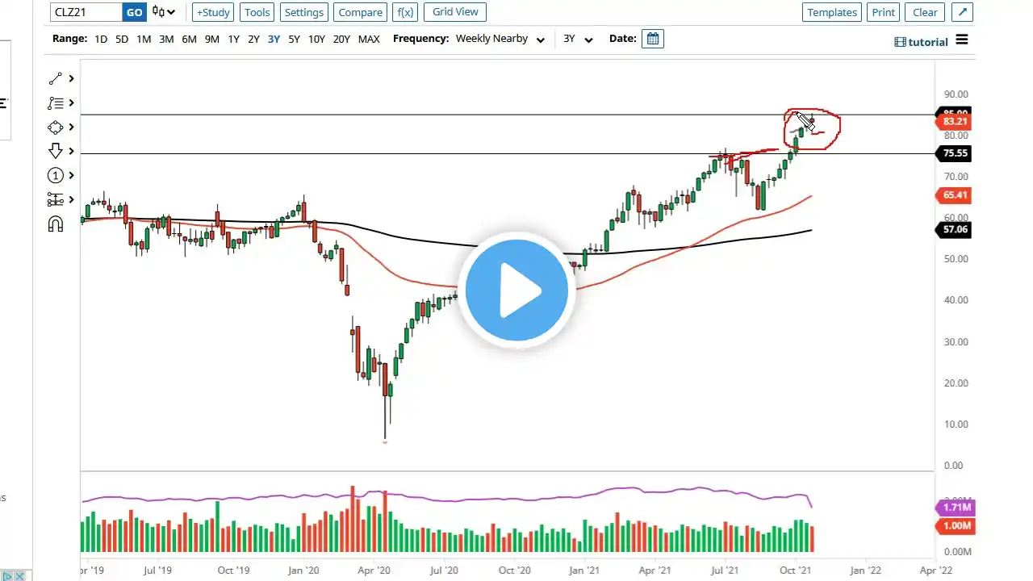Viewport: 1033px width, 581px height.
Task: Select the down arrow marker tool
Action: [x=55, y=151]
